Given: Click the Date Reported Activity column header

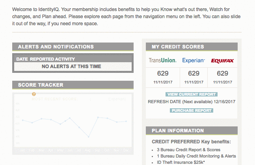Looking at the screenshot, I should (46, 59).
